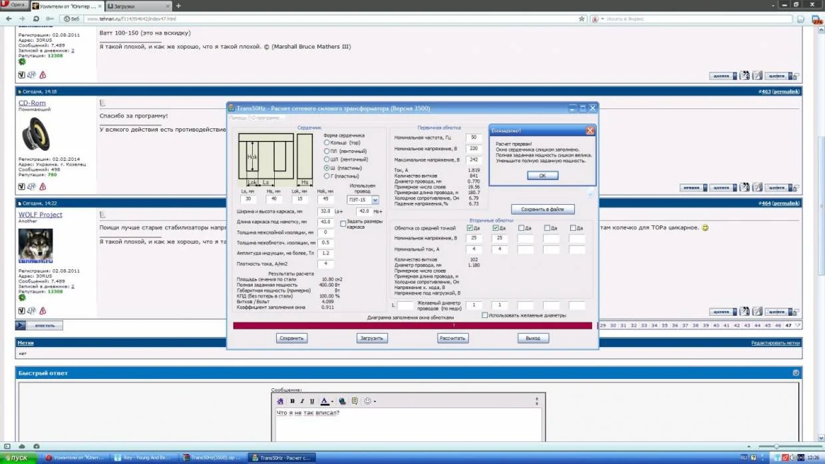Open permalink for post #464
The width and height of the screenshot is (825, 464).
click(x=786, y=203)
